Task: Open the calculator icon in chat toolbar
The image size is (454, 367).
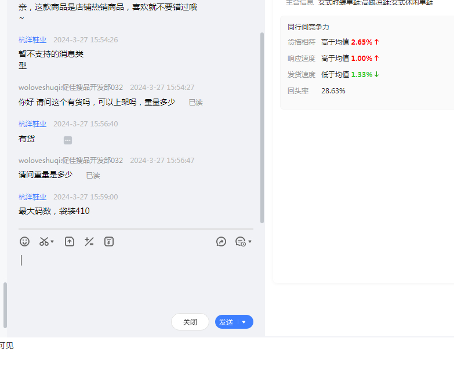Action: [89, 242]
